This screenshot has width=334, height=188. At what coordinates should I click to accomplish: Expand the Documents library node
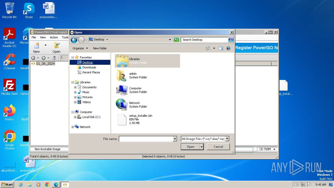[75, 87]
